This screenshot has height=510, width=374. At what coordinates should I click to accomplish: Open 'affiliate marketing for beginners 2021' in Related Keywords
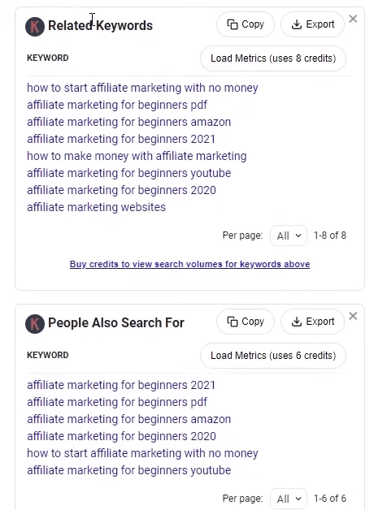point(121,139)
